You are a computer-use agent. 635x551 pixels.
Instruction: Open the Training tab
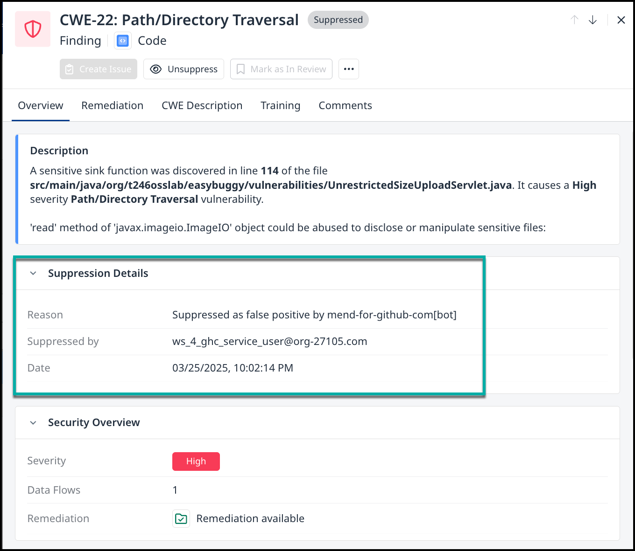coord(280,106)
